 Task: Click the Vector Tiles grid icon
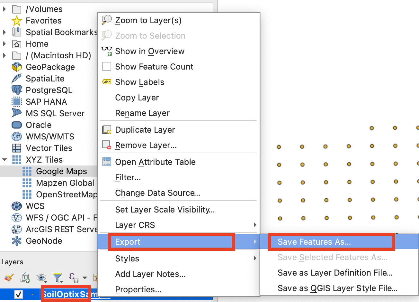[17, 148]
